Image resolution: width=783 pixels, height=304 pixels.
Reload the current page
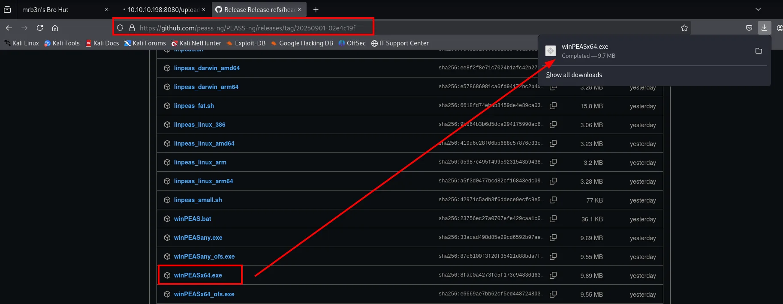pyautogui.click(x=40, y=28)
